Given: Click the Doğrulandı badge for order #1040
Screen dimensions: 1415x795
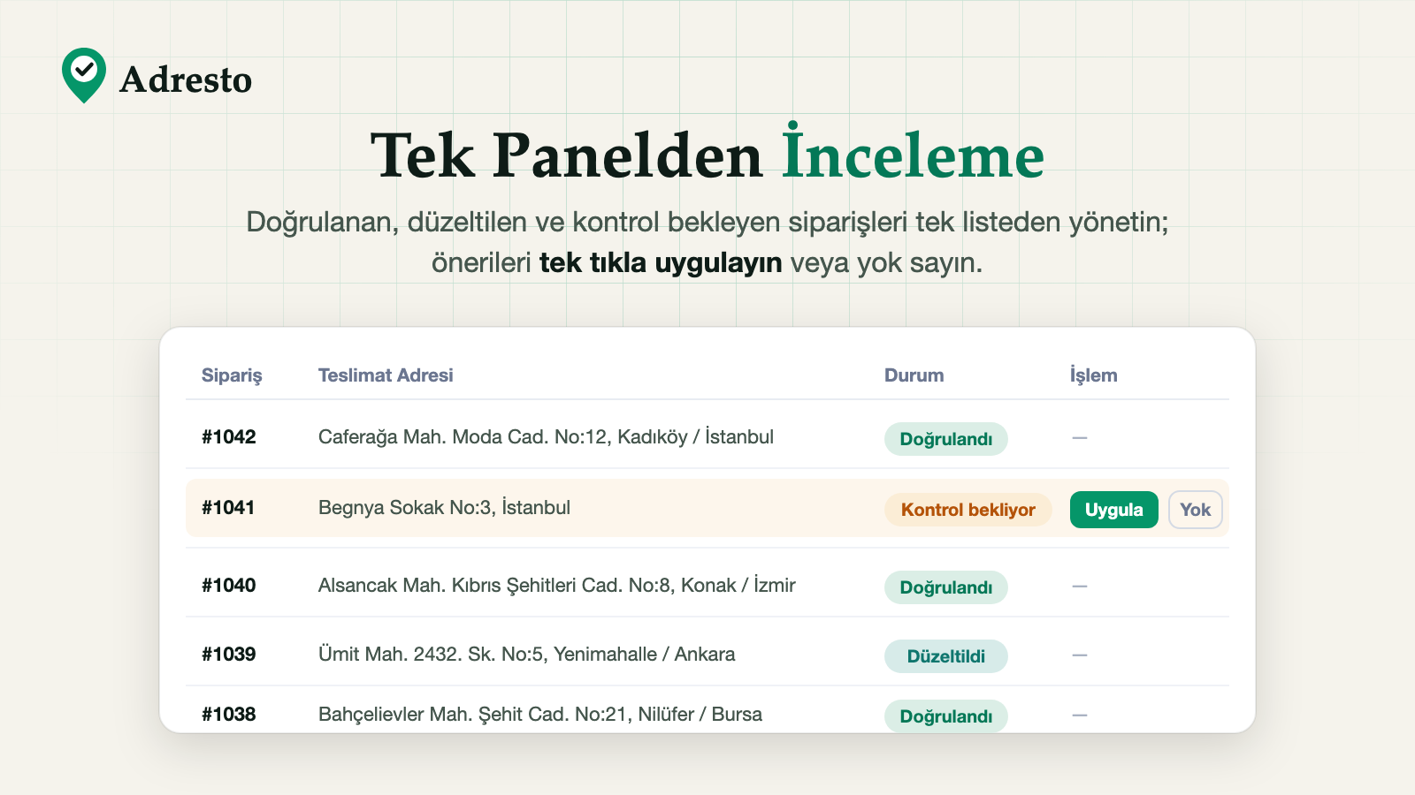Looking at the screenshot, I should (946, 587).
